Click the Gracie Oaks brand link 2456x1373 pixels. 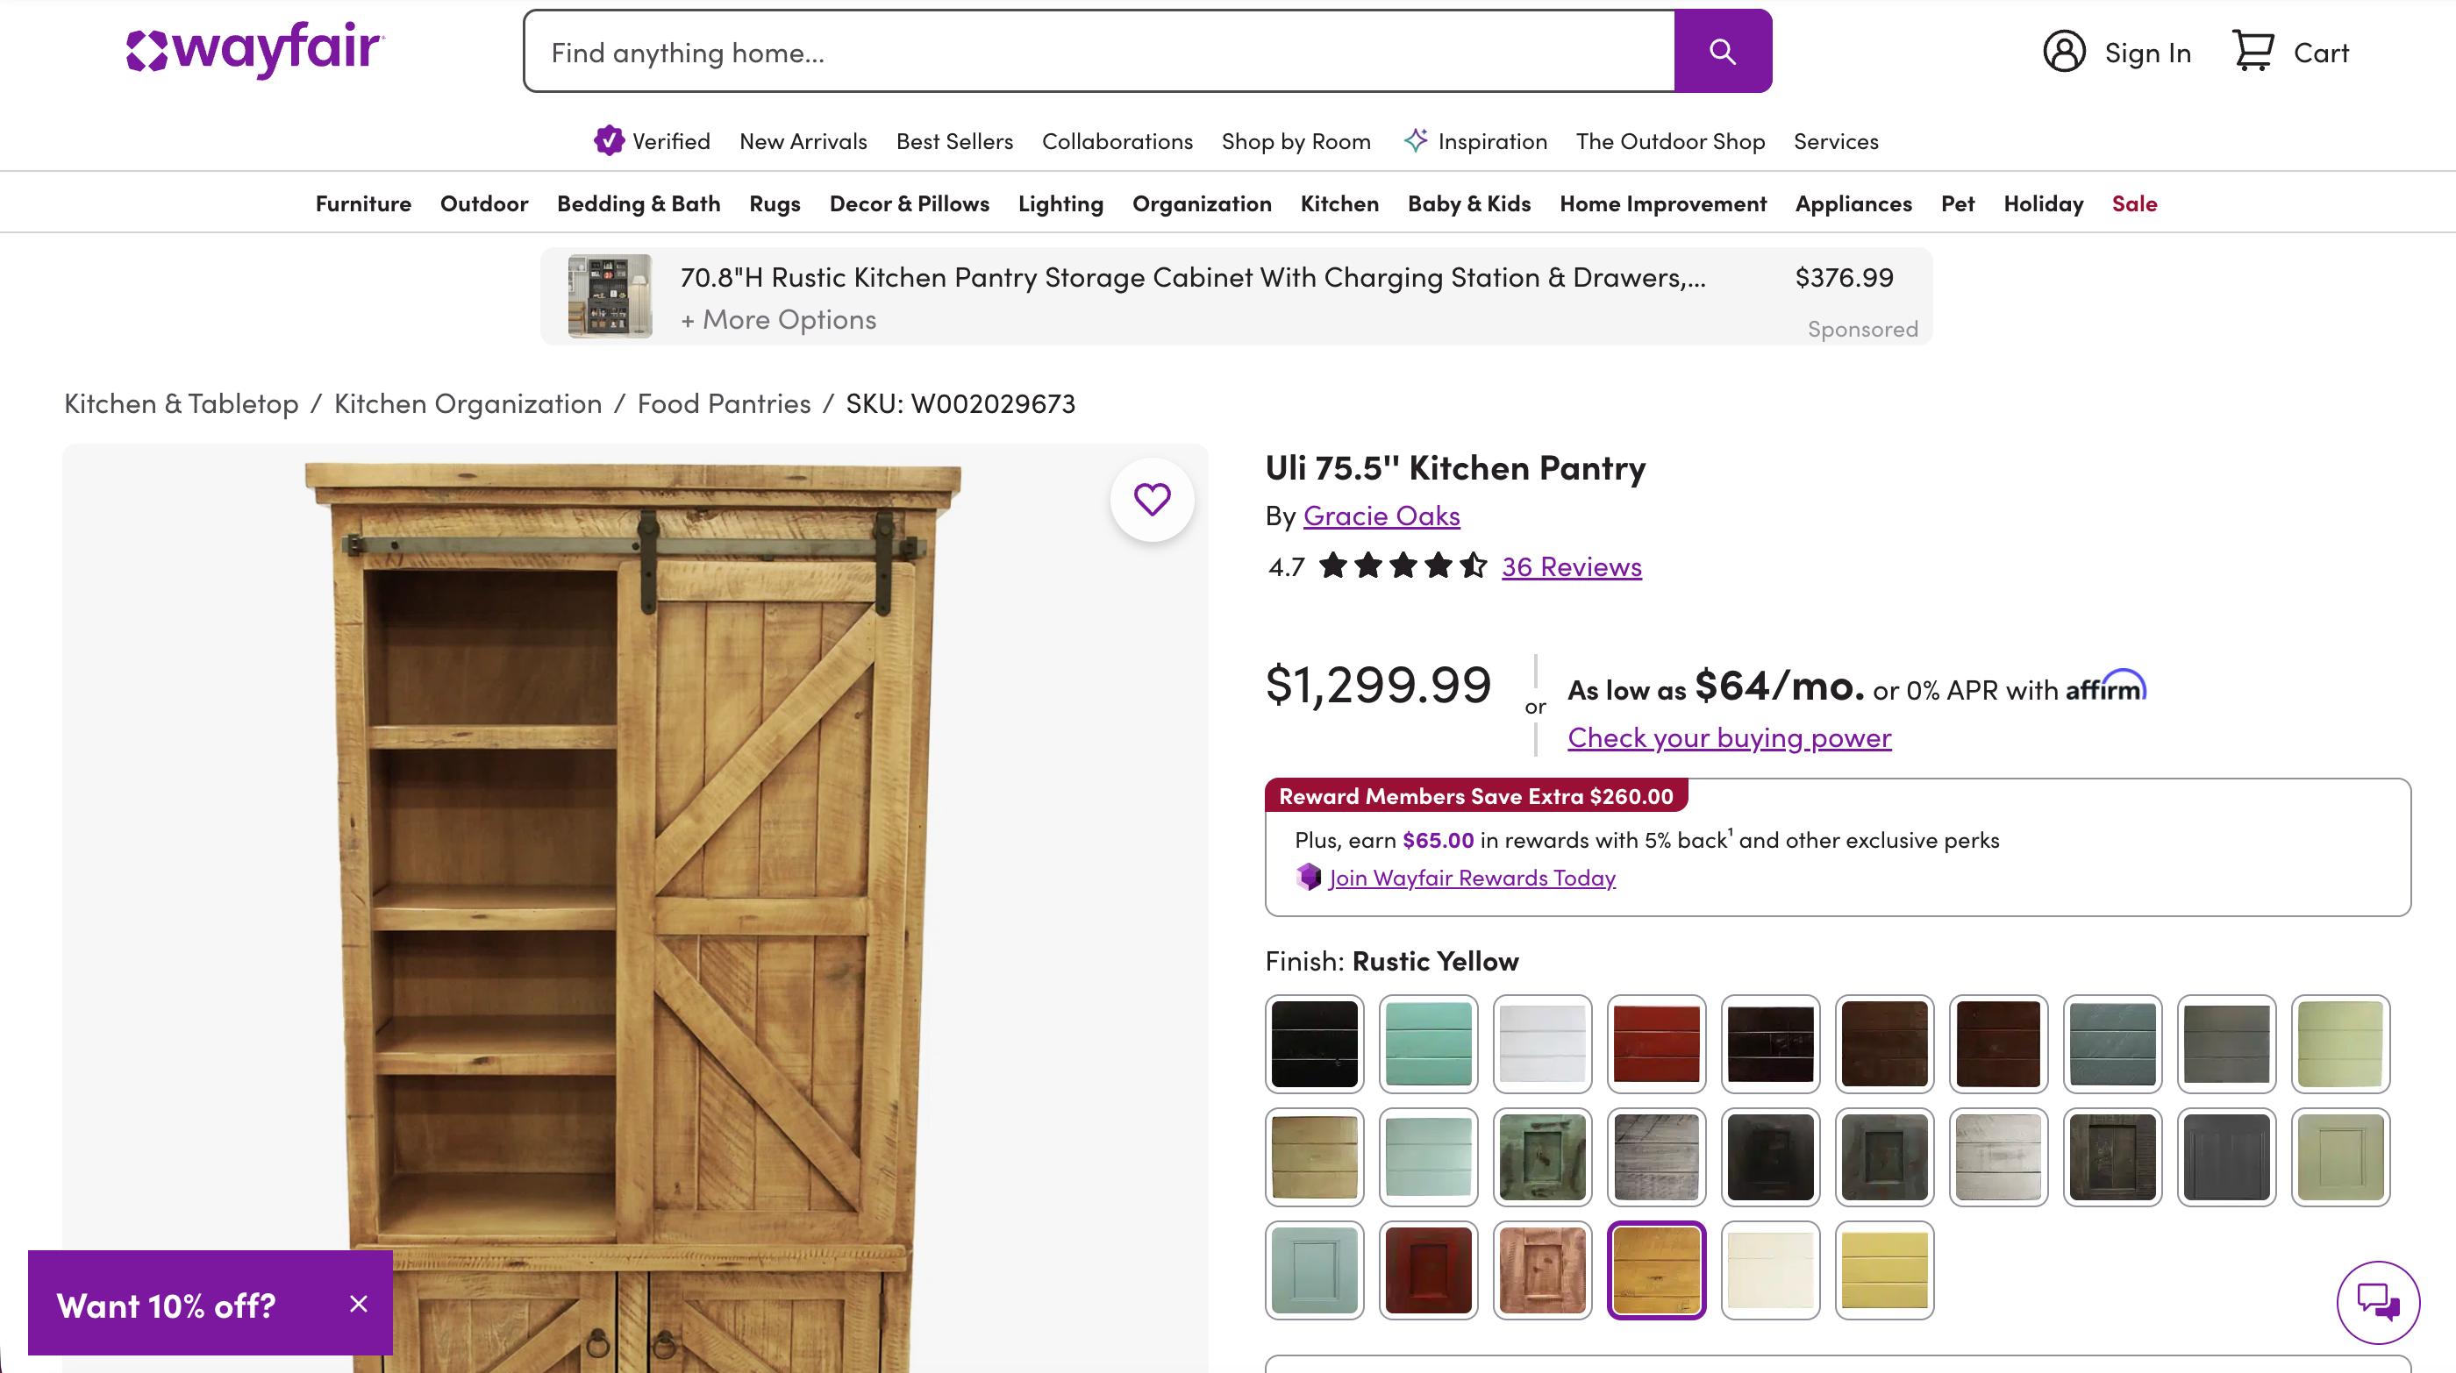point(1381,516)
